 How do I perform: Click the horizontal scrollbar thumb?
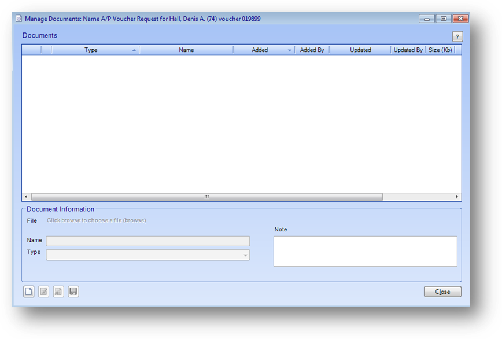pyautogui.click(x=207, y=197)
